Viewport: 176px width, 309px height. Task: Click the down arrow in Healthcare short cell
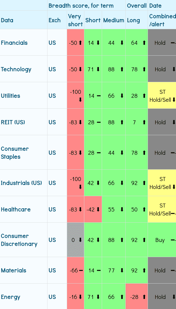(98, 209)
